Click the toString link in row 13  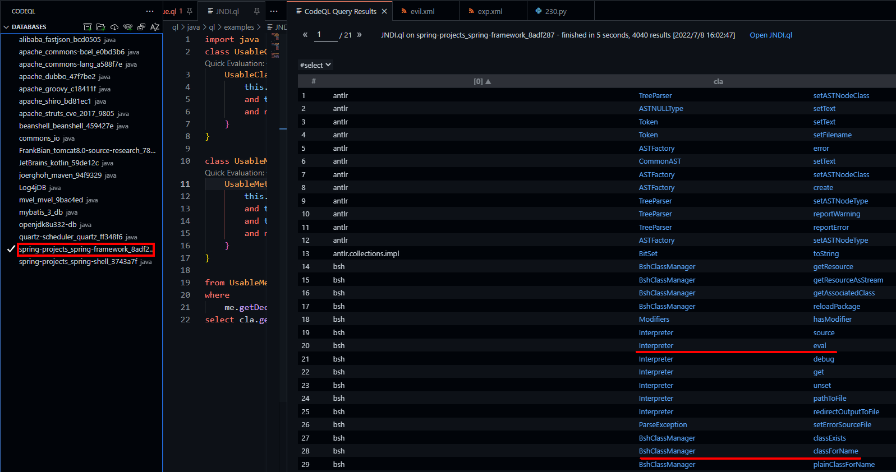point(826,254)
